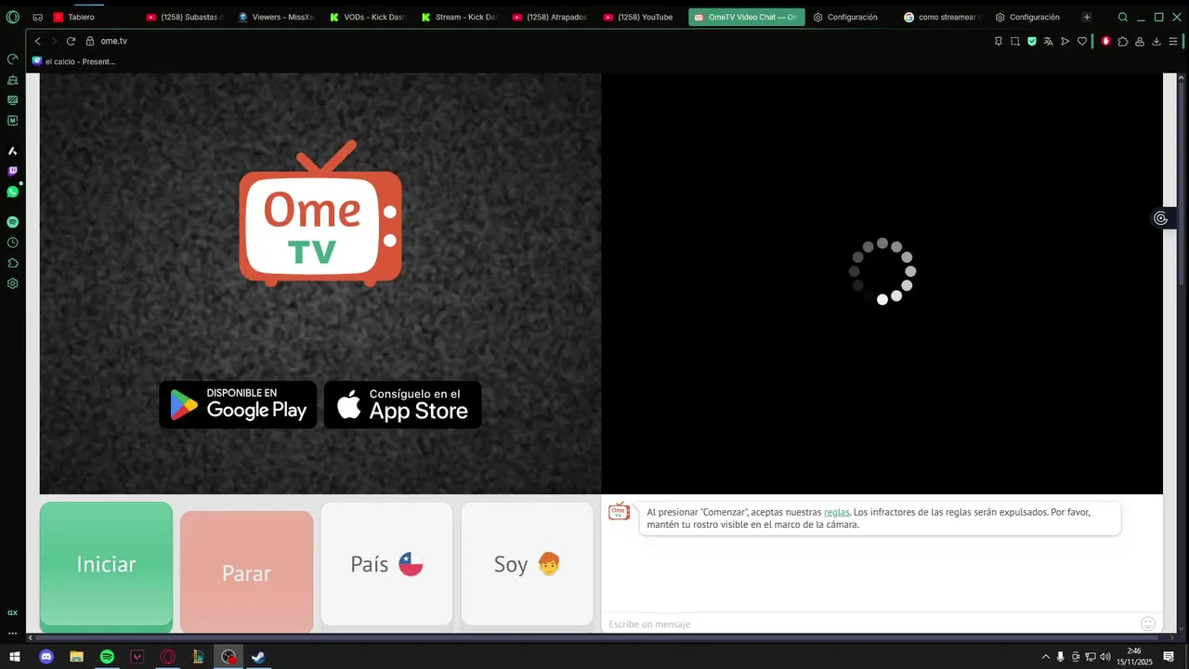Open the downloads icon in the address bar
1189x669 pixels.
pyautogui.click(x=1156, y=41)
